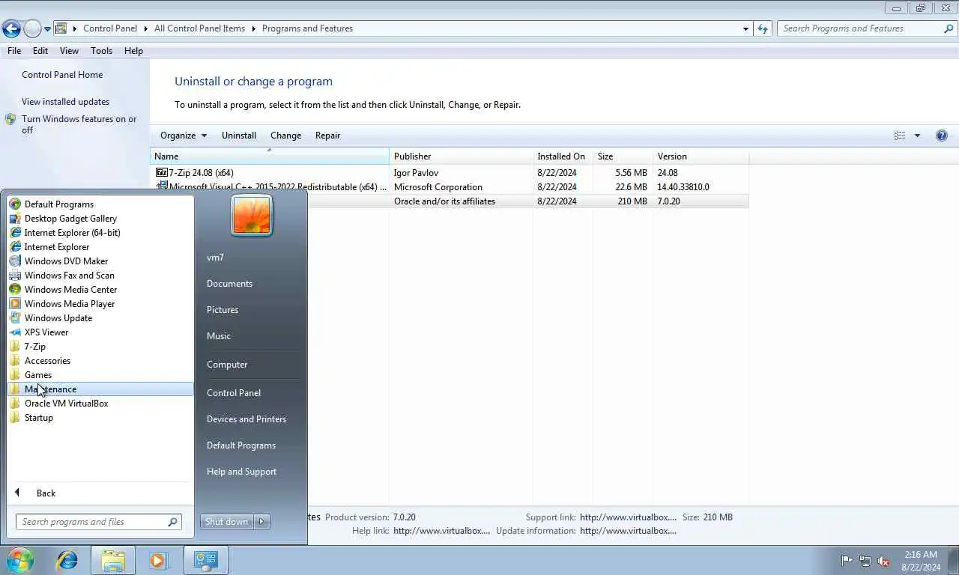Sort by Installed On column

tap(563, 156)
